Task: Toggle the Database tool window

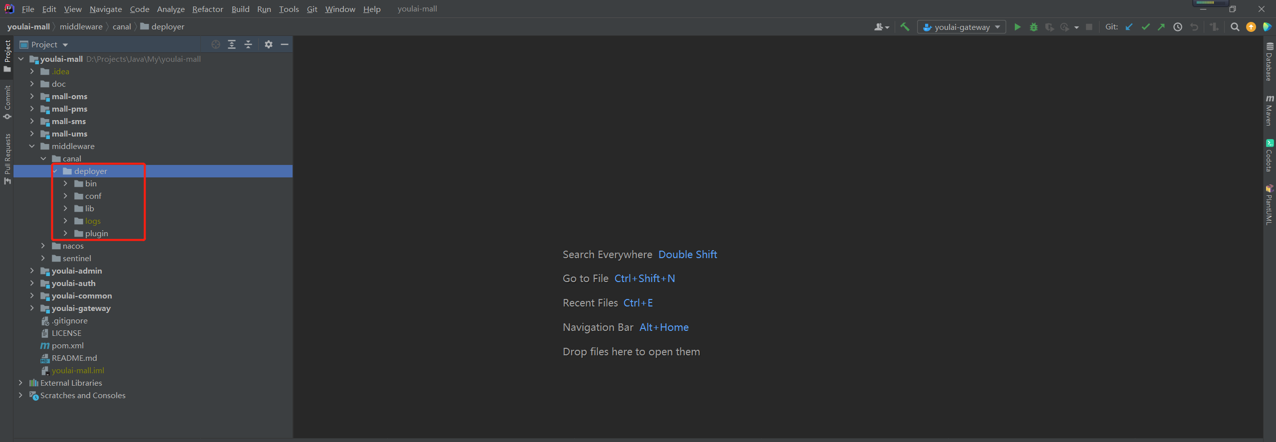Action: (x=1269, y=62)
